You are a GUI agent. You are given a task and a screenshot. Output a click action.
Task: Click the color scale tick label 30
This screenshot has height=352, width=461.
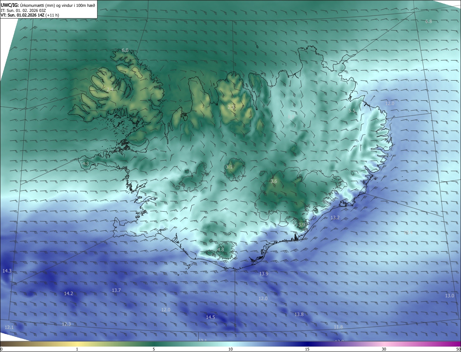(x=384, y=349)
